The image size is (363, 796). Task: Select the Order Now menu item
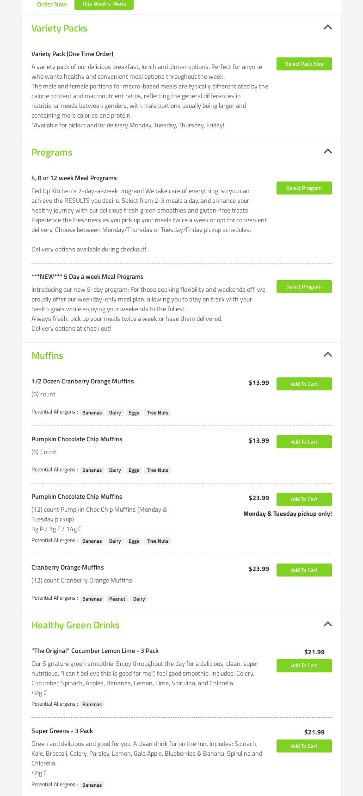tap(52, 4)
